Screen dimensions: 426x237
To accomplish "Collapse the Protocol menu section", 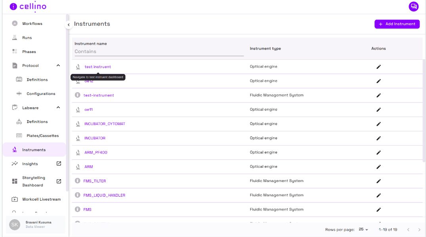I will 58,66.
